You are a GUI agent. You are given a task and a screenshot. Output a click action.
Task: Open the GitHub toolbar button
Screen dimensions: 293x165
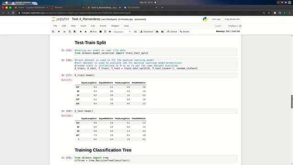pyautogui.click(x=172, y=32)
